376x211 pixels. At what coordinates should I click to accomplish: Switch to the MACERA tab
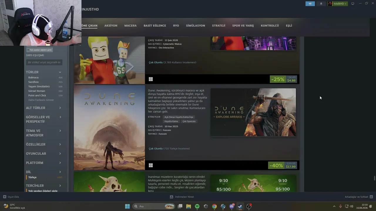(130, 25)
